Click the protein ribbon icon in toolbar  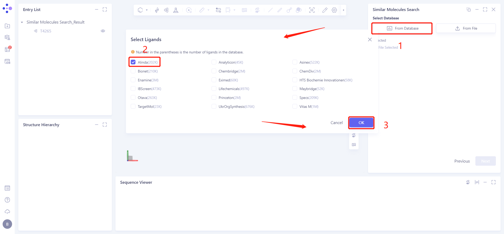[x=157, y=10]
